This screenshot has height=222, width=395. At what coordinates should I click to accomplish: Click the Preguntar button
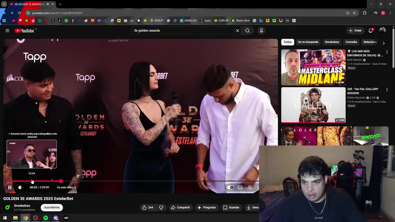pos(206,208)
